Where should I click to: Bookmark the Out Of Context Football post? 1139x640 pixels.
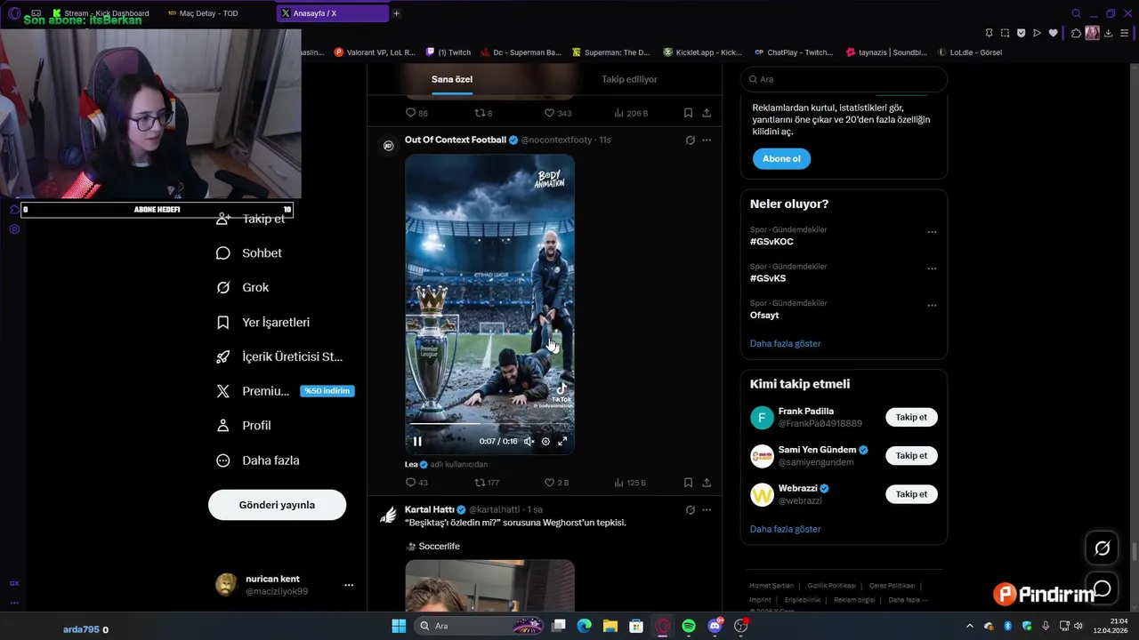pyautogui.click(x=688, y=483)
